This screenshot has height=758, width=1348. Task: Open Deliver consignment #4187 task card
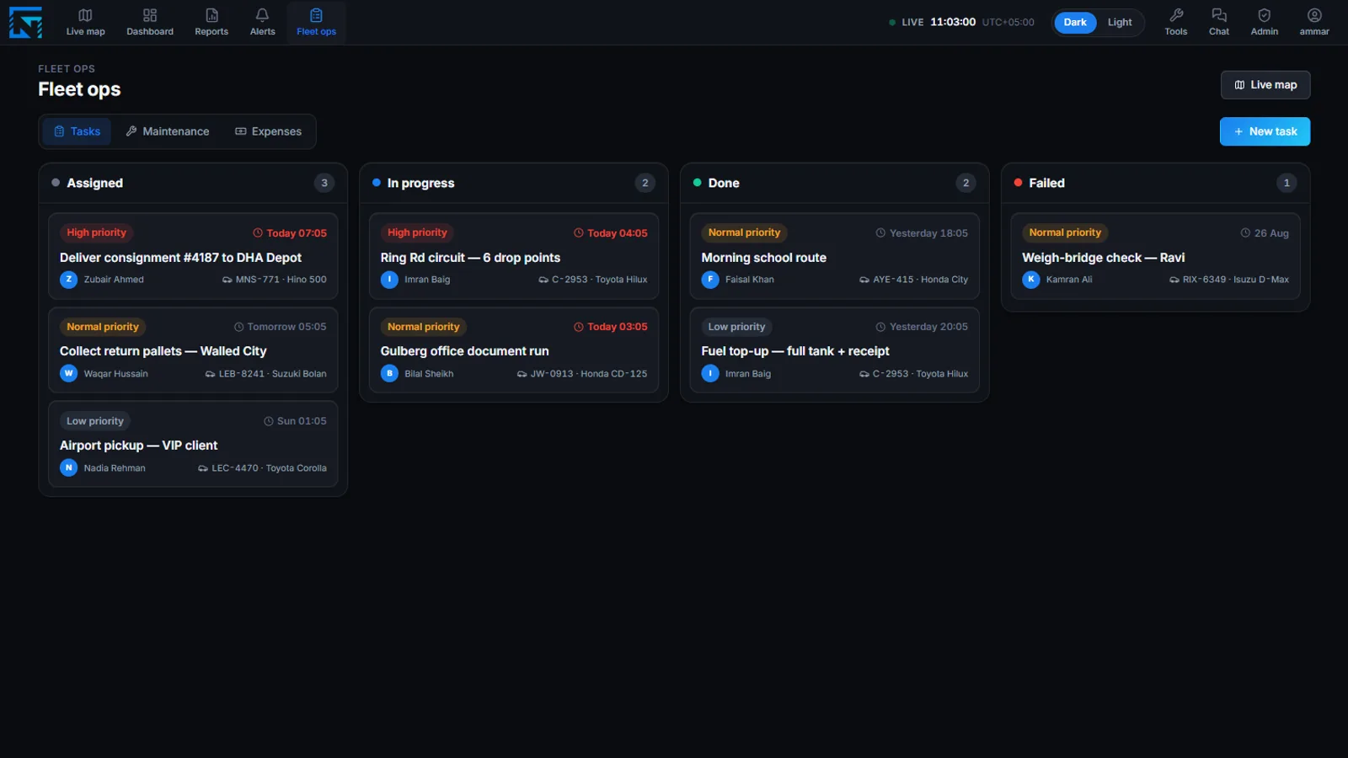pos(193,256)
